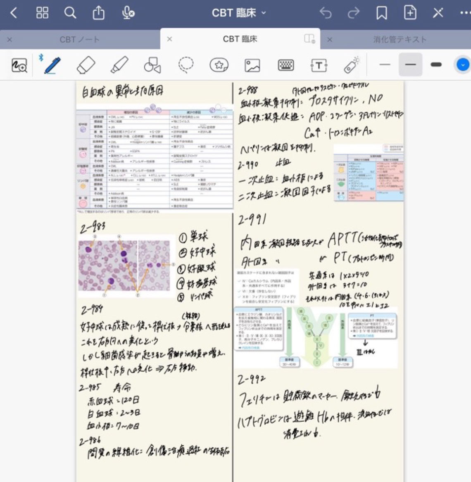Go back using the back arrow

pos(14,13)
